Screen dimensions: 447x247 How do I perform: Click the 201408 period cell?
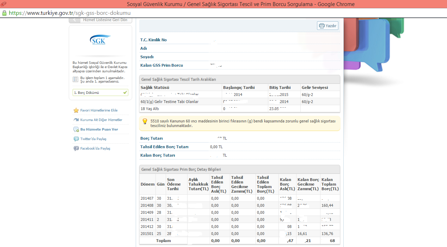(147, 205)
